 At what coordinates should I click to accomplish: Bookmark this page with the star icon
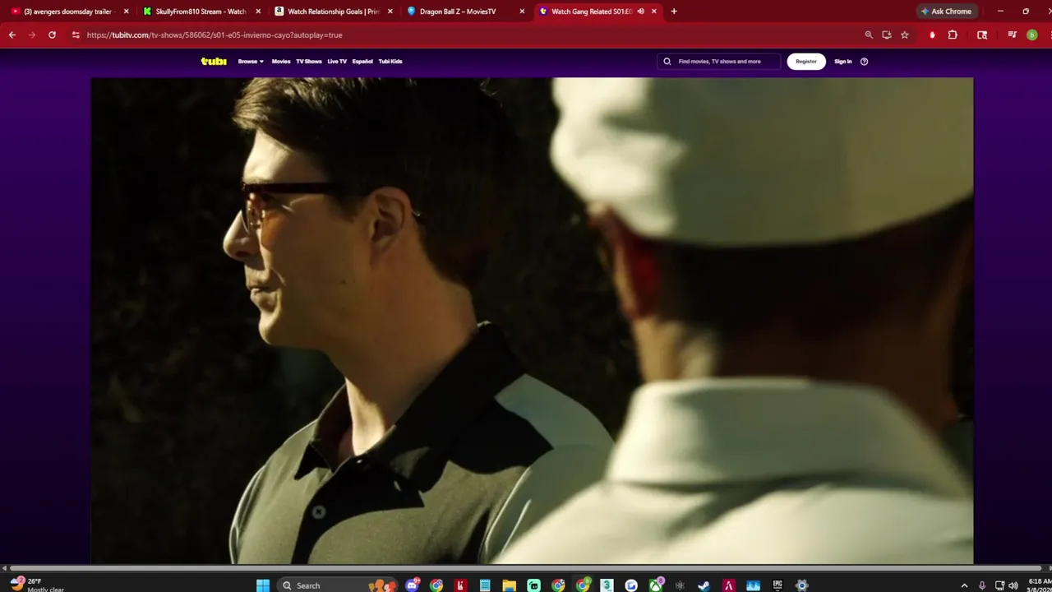(905, 35)
